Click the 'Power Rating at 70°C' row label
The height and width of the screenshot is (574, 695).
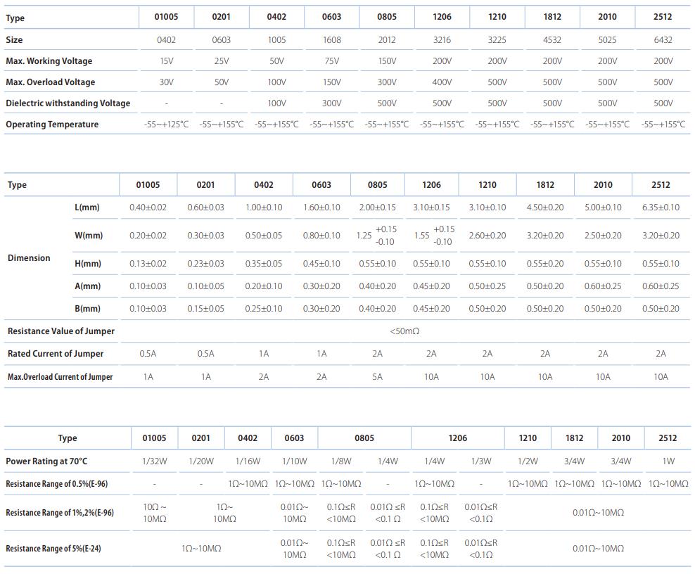[46, 461]
